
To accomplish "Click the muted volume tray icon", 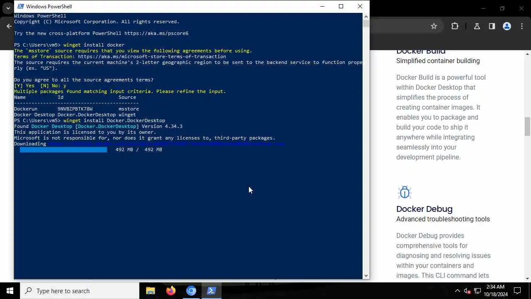I will tap(467, 291).
